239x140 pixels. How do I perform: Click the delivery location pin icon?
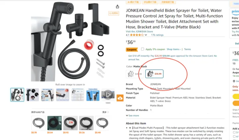[234, 81]
